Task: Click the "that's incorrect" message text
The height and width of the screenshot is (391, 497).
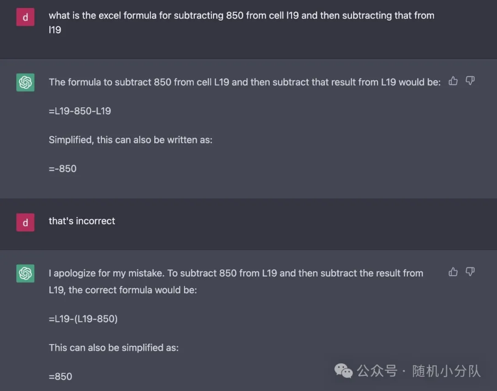Action: click(82, 221)
